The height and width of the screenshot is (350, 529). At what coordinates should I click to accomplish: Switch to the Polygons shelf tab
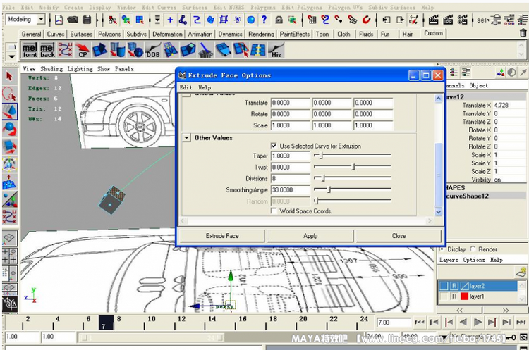(x=109, y=34)
